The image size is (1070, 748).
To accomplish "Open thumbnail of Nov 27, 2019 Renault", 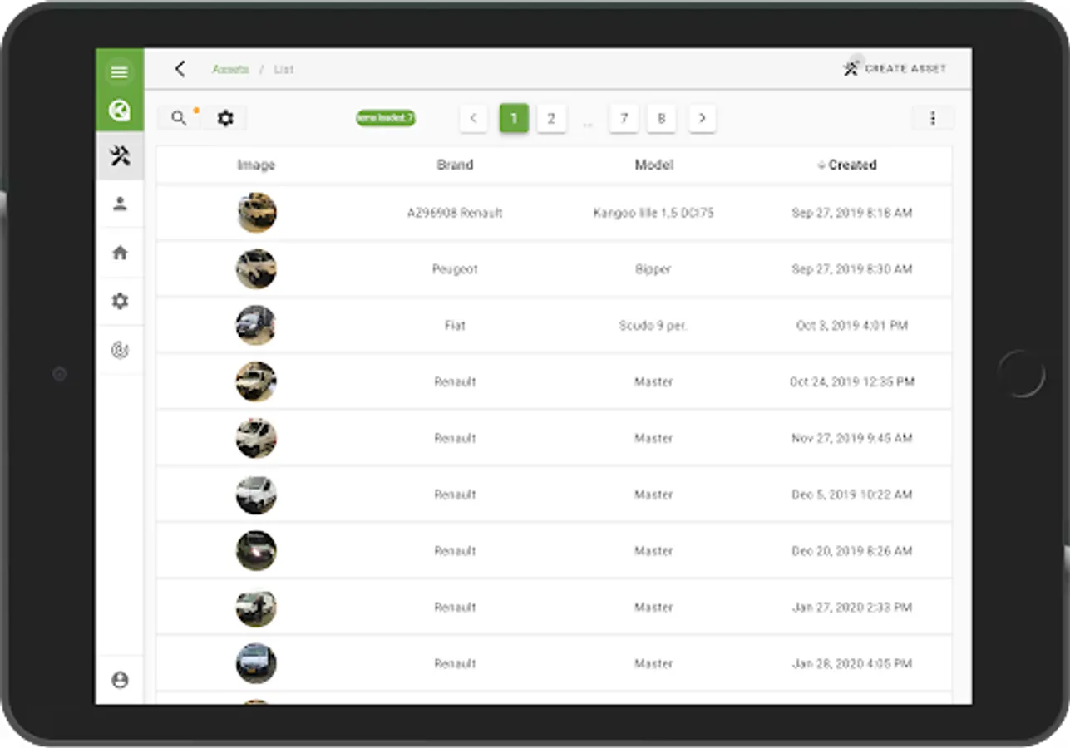I will [x=256, y=438].
